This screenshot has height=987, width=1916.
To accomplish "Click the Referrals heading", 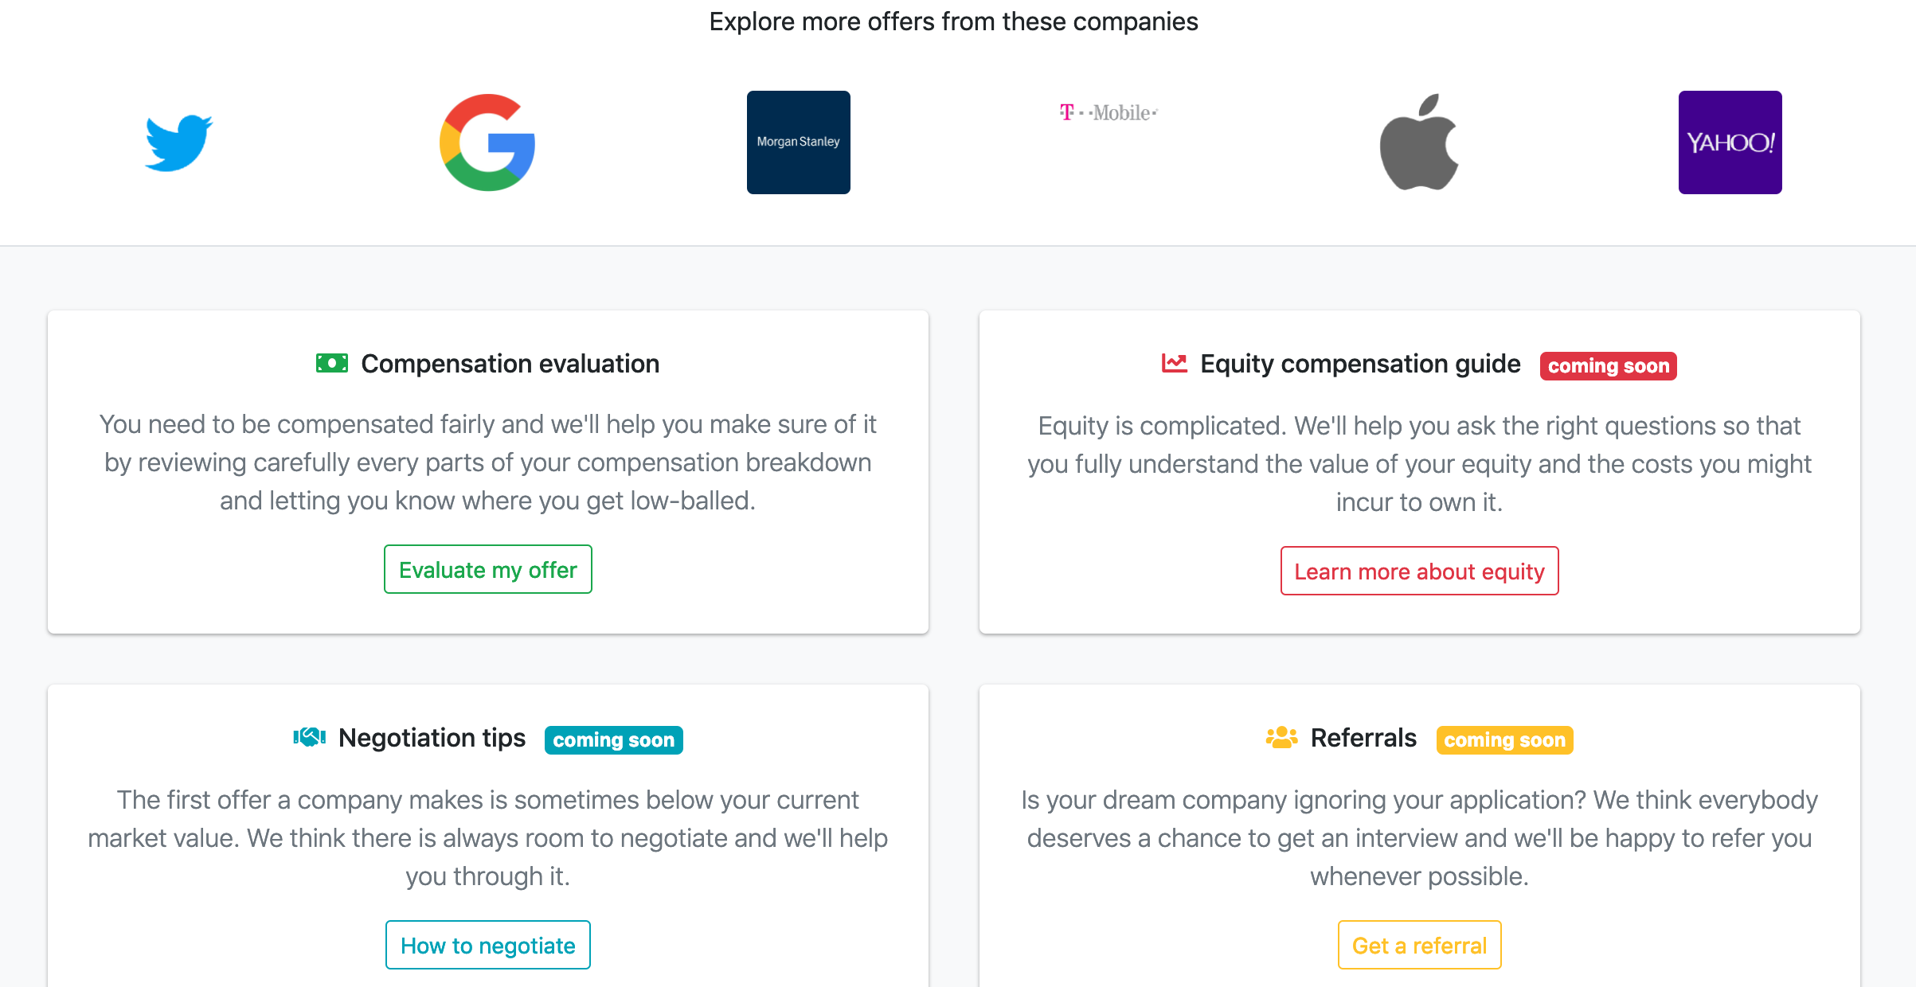I will (1363, 737).
